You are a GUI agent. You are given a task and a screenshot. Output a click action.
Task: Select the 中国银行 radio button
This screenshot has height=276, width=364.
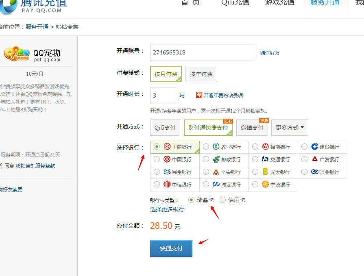click(x=157, y=159)
